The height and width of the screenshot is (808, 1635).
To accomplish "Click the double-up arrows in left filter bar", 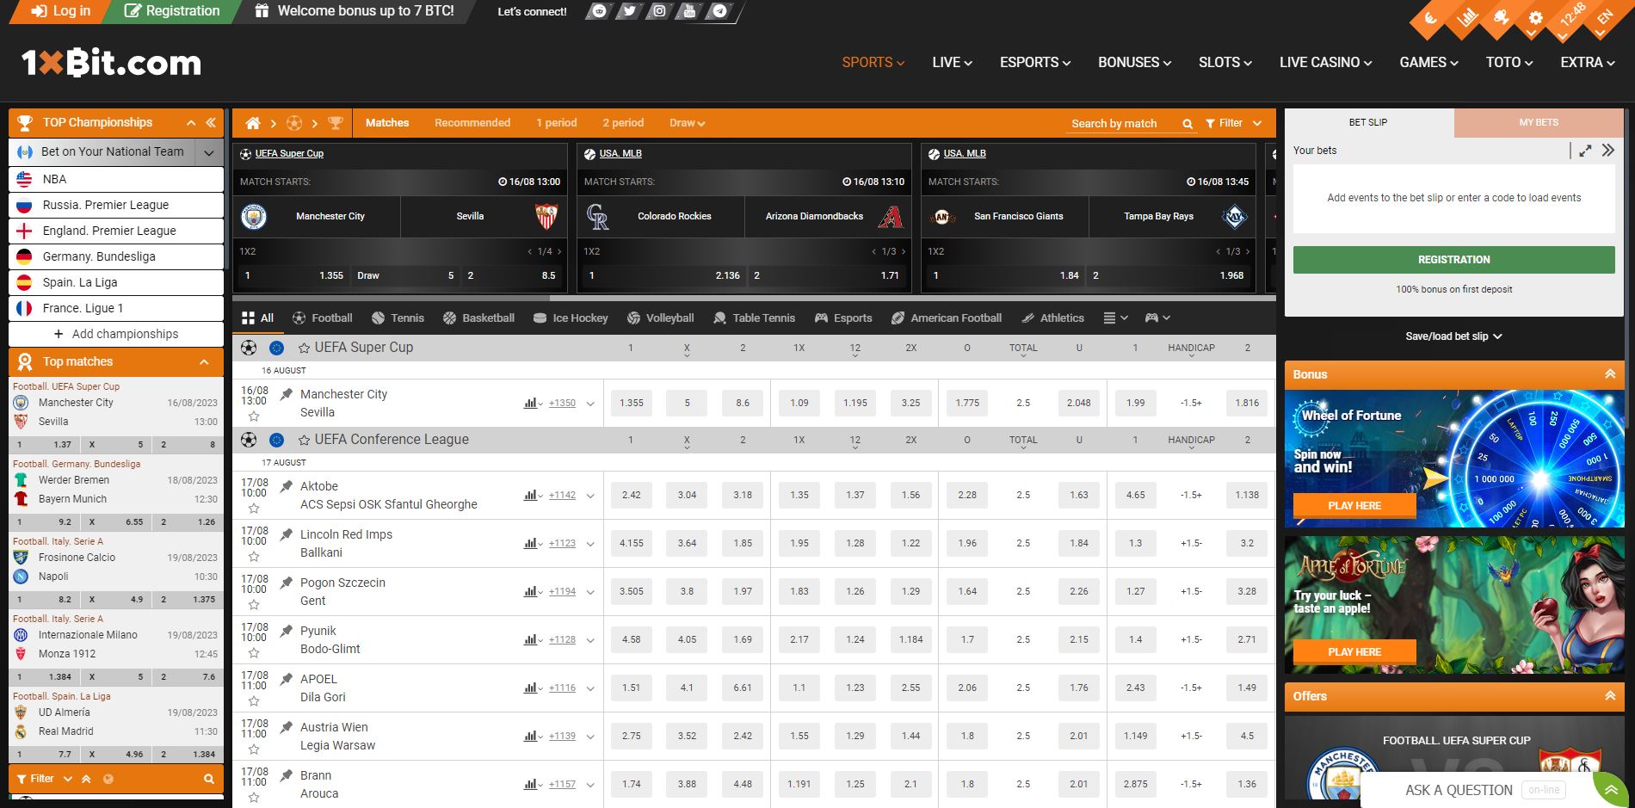I will click(86, 779).
